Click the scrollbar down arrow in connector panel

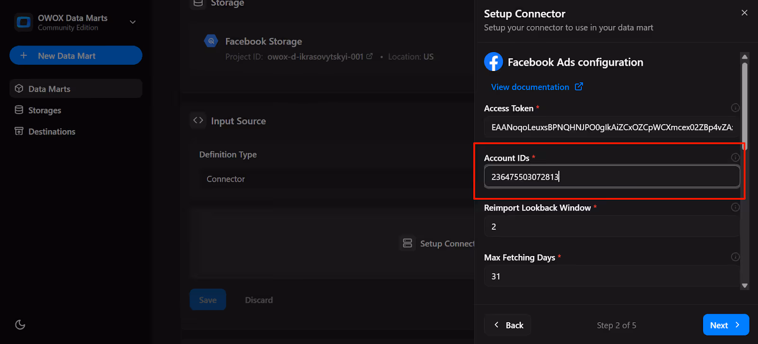click(745, 286)
